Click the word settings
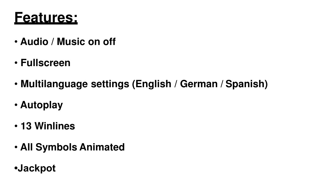Image resolution: width=328 pixels, height=184 pixels. [x=110, y=84]
